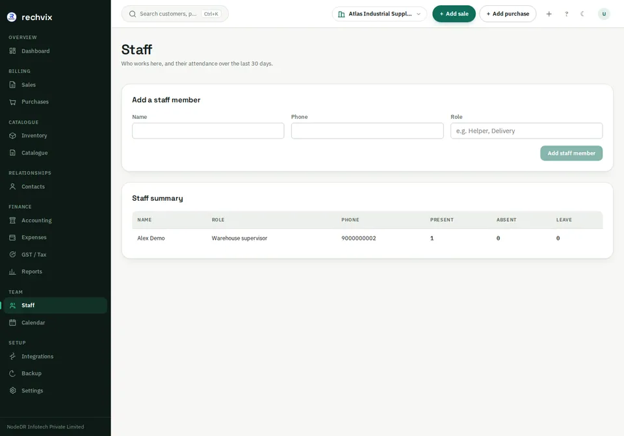Click the Calendar icon in sidebar

(x=13, y=323)
